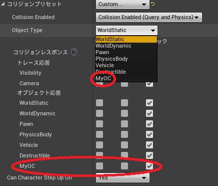Click the Can Character Step Up On label
Image resolution: width=218 pixels, height=186 pixels.
pyautogui.click(x=39, y=177)
